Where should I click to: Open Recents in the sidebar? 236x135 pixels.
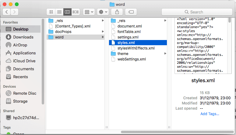click(x=20, y=77)
